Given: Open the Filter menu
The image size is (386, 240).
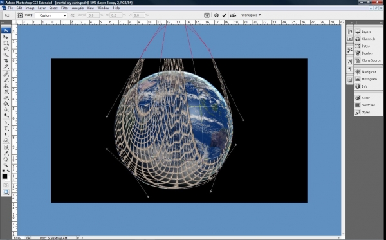Looking at the screenshot, I should click(x=64, y=8).
